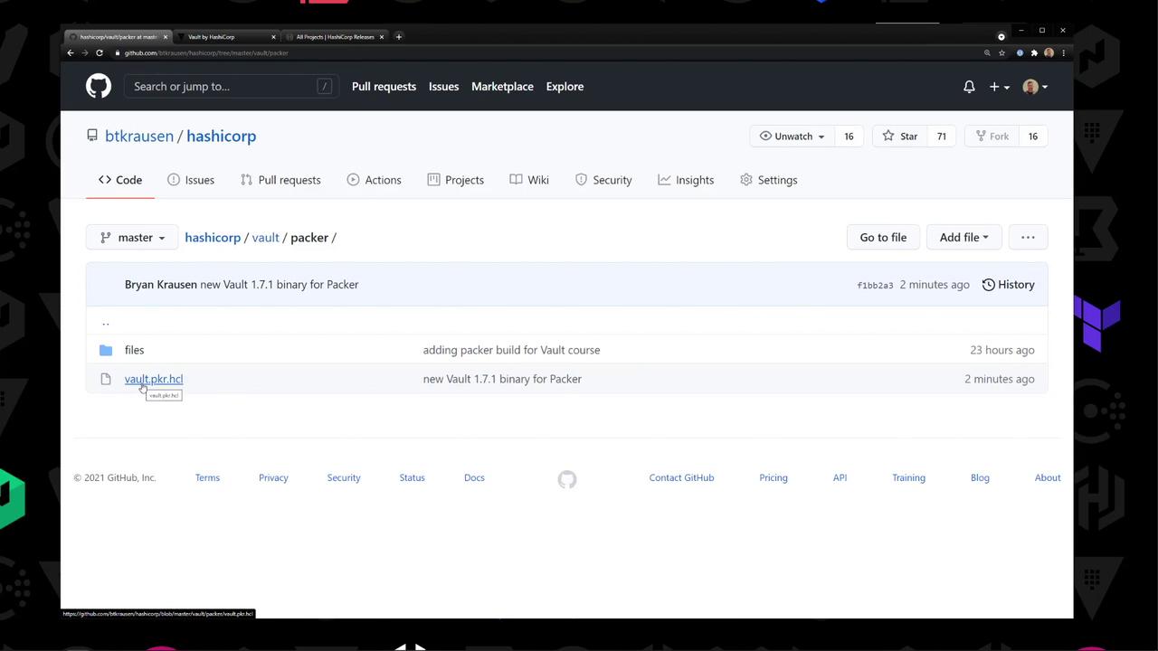The image size is (1158, 651).
Task: Open 'adding packer build for Vault course' commit
Action: tap(511, 350)
